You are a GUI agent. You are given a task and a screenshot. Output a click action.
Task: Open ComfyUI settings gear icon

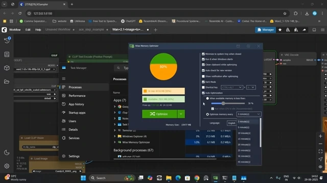[7, 166]
